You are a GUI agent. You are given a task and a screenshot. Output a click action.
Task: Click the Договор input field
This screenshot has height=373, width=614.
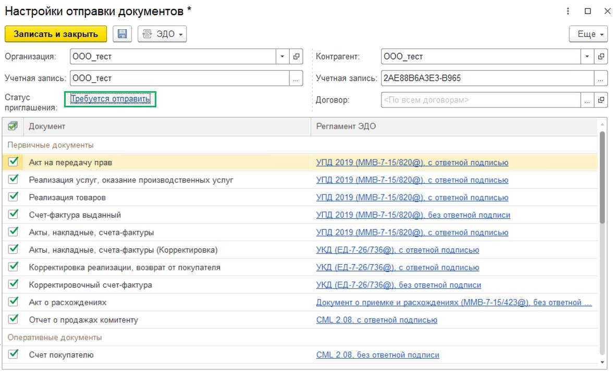pos(481,100)
